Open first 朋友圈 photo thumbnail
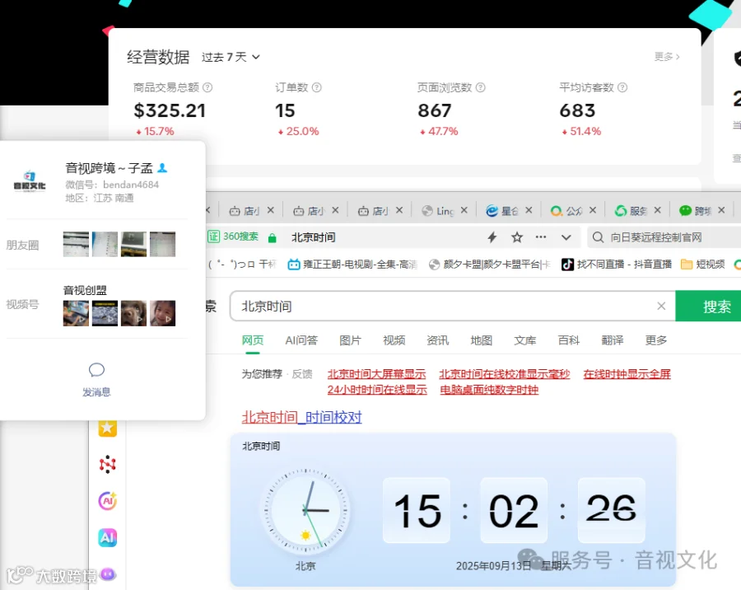Screen dimensions: 741x590 [76, 244]
